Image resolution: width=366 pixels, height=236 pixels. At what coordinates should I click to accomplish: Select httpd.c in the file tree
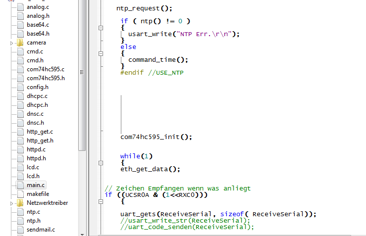click(x=36, y=149)
